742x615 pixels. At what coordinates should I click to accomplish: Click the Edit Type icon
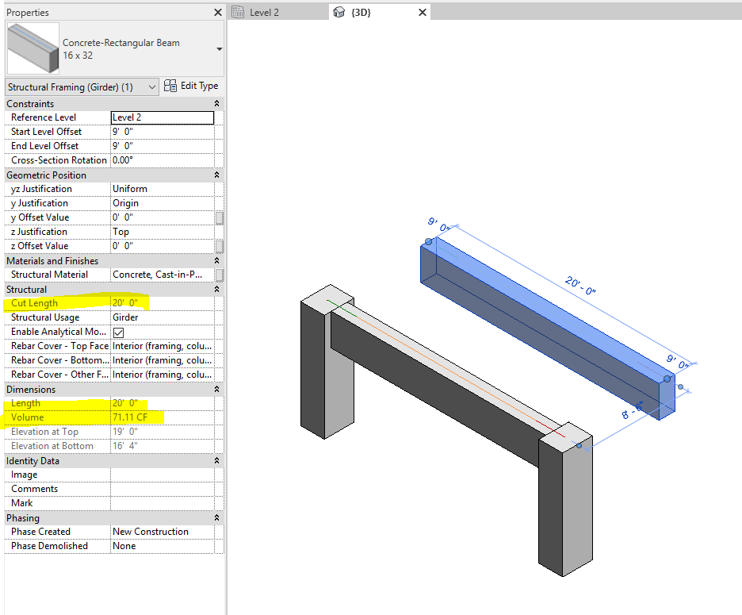pos(171,86)
